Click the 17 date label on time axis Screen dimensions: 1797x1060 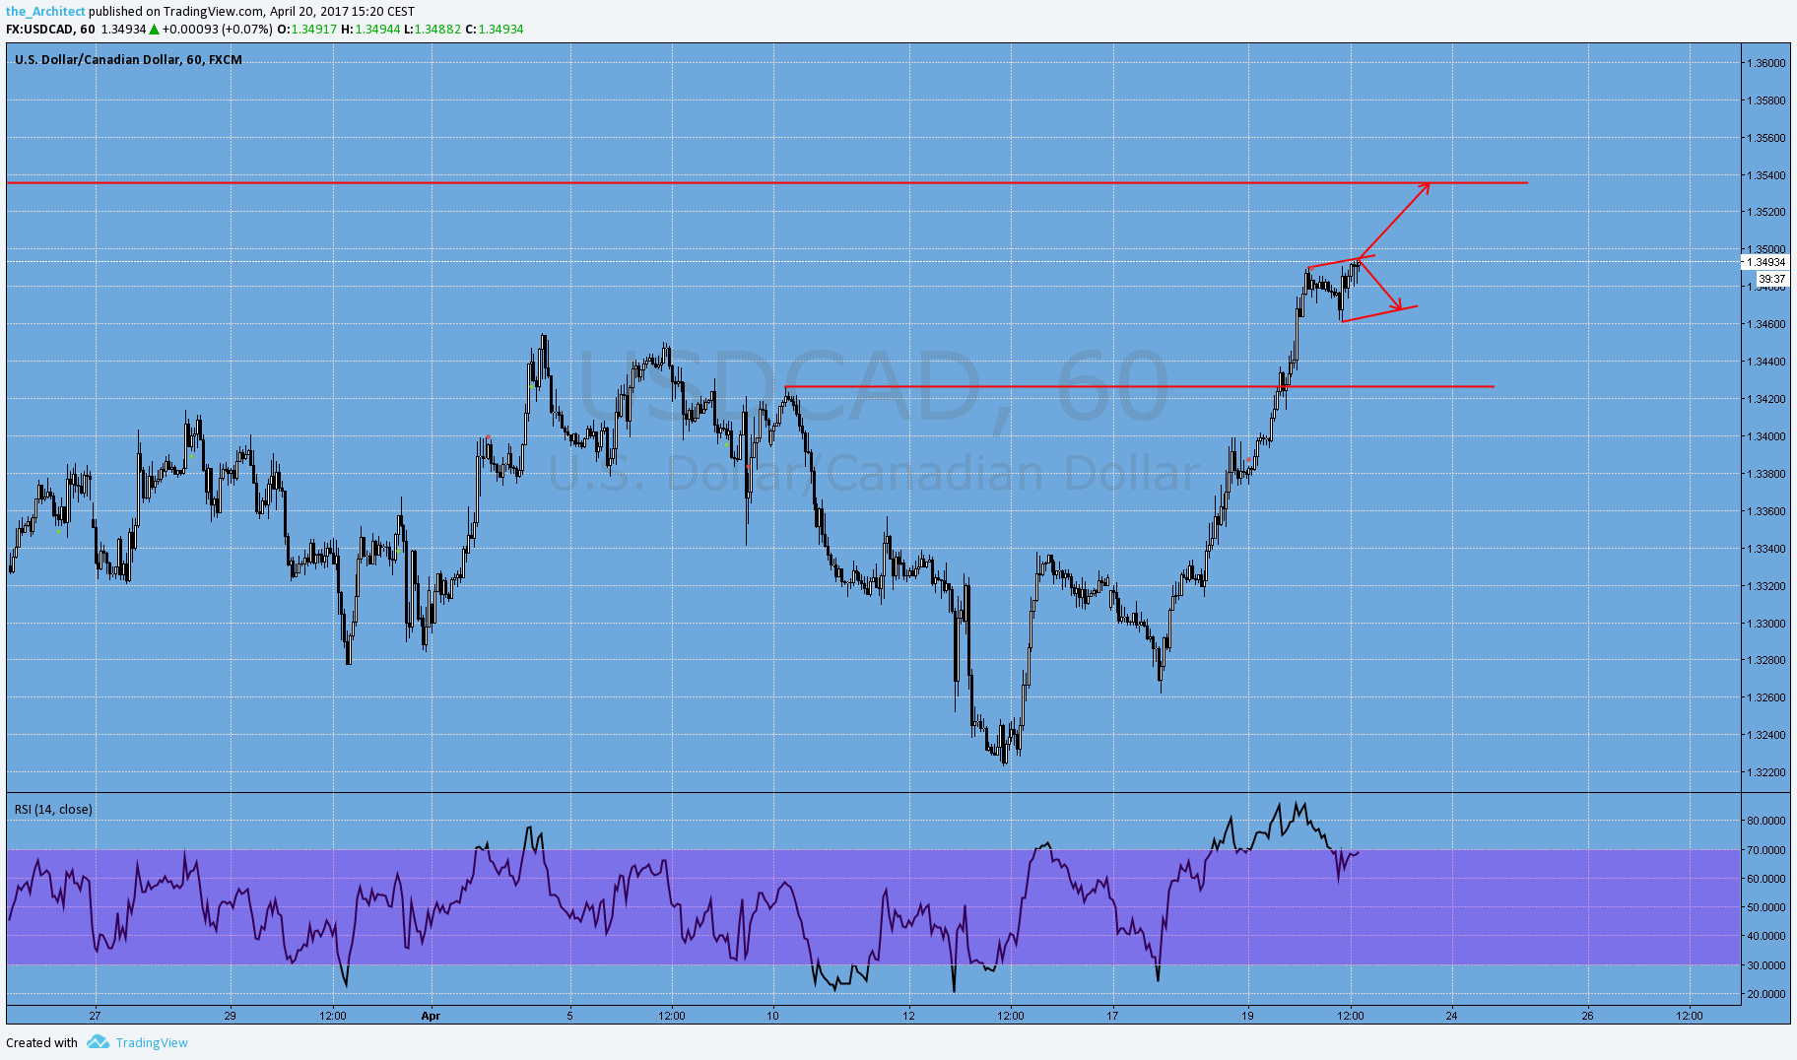1112,1015
